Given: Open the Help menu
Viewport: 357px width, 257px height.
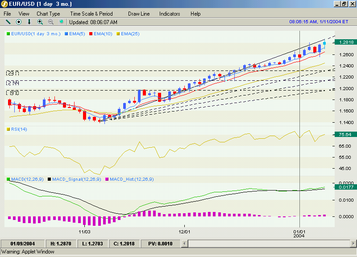Looking at the screenshot, I should point(195,14).
